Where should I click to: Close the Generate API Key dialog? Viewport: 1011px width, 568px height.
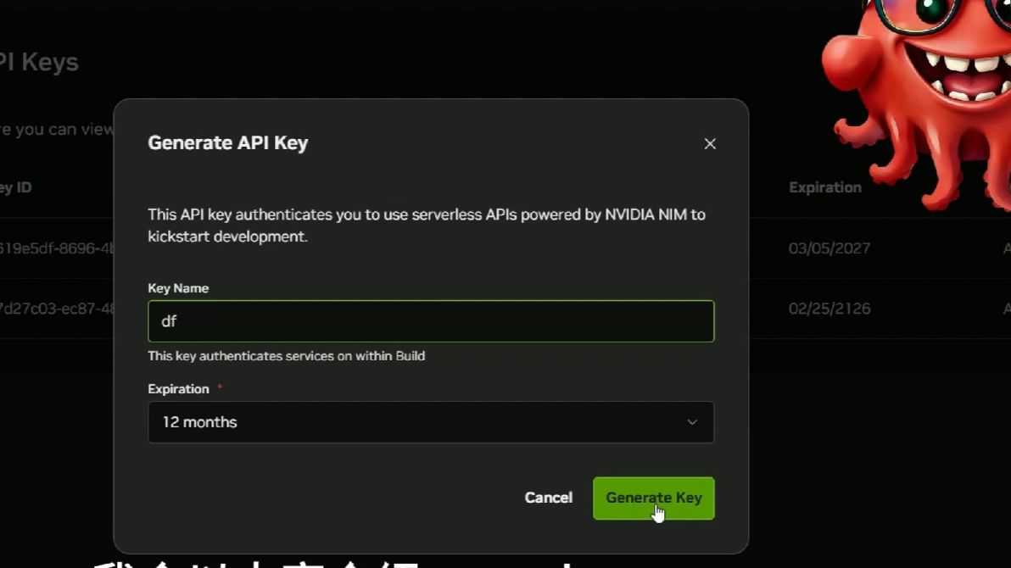(710, 144)
